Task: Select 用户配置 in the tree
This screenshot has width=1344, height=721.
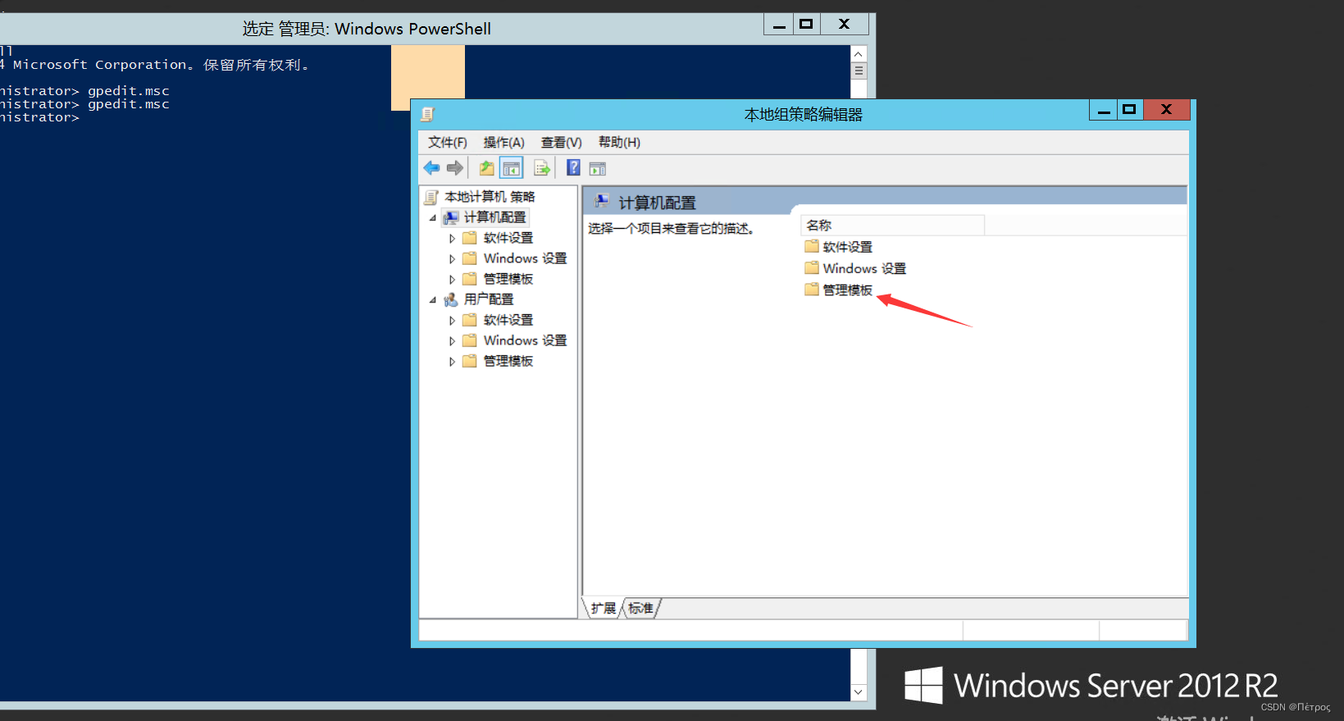Action: [x=489, y=299]
